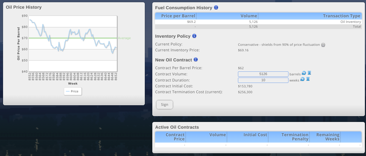Image resolution: width=366 pixels, height=156 pixels.
Task: Sign the new oil contract
Action: click(165, 105)
